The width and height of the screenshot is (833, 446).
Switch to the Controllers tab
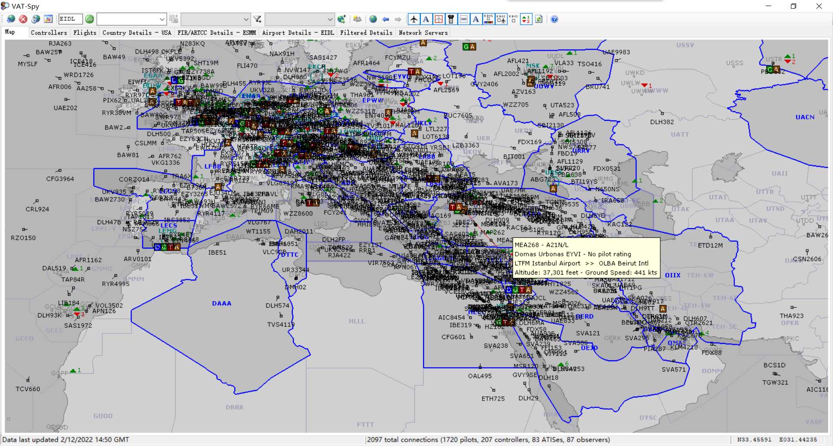tap(49, 32)
